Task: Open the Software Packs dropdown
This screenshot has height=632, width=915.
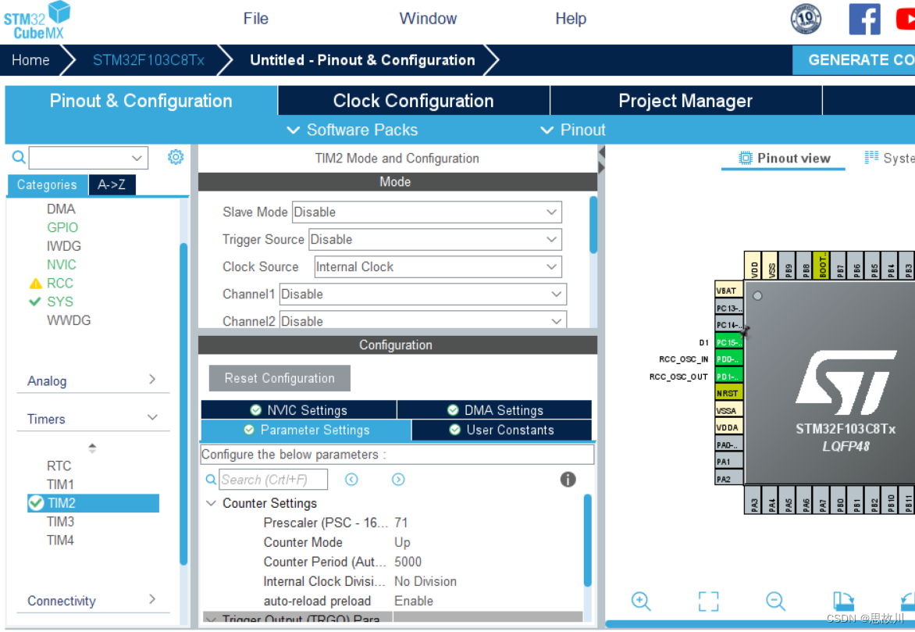Action: 352,130
